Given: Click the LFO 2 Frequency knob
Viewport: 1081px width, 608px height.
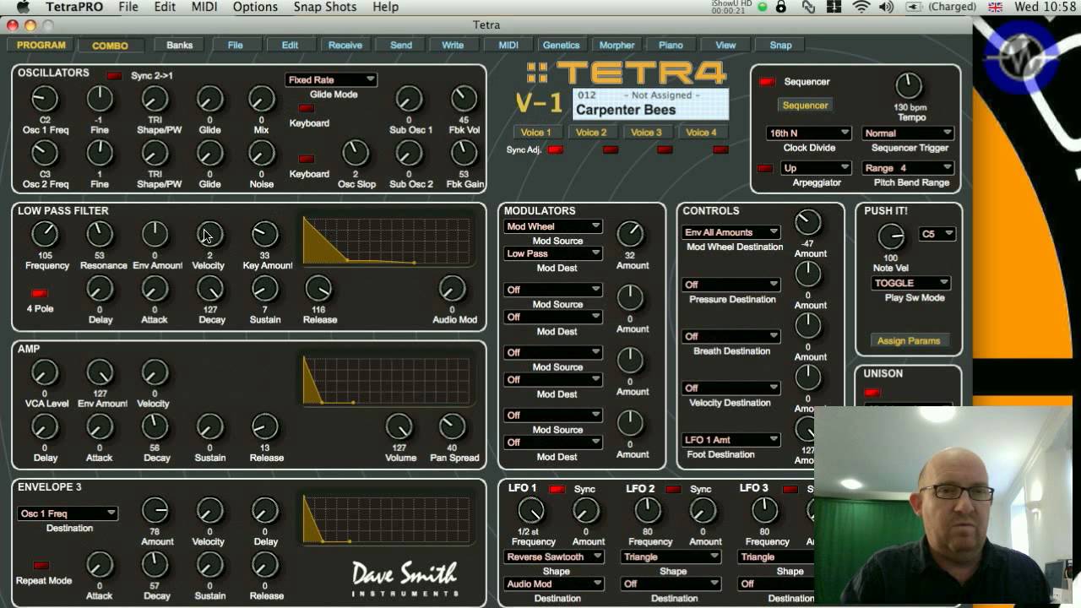Looking at the screenshot, I should click(648, 510).
